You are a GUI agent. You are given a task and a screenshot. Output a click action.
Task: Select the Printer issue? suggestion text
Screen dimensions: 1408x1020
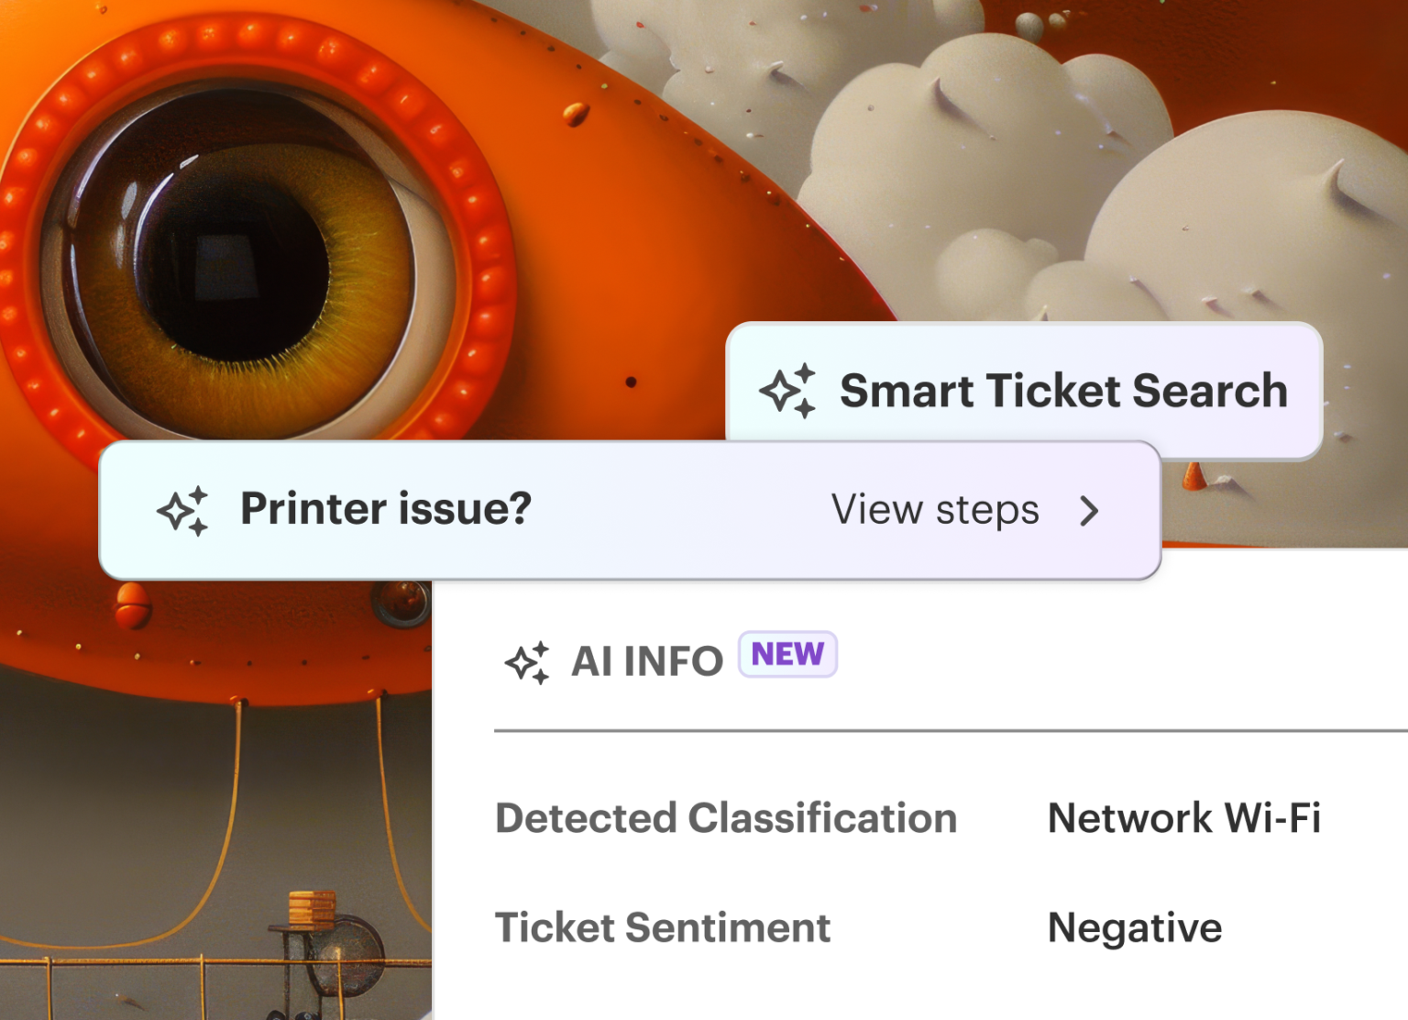coord(386,508)
